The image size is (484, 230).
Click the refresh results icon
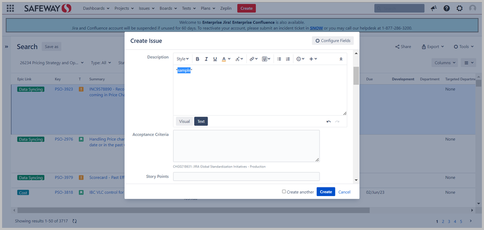click(x=74, y=221)
